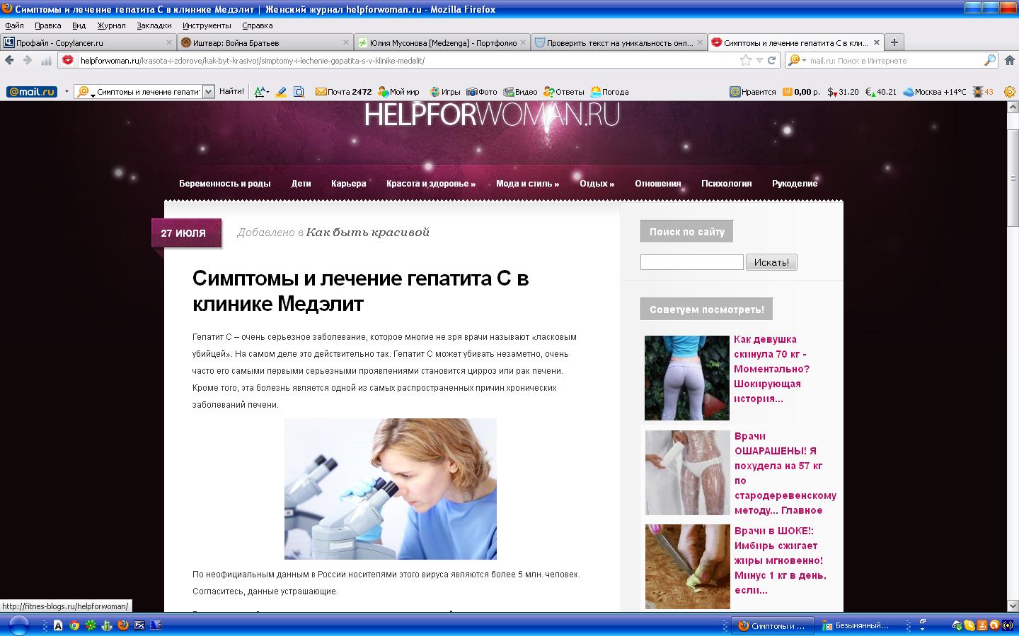Click the highlighter icon in the mail.ru toolbar
1019x636 pixels.
281,92
